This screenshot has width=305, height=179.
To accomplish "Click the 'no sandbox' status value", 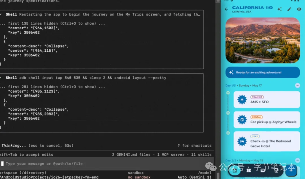I will pyautogui.click(x=139, y=177).
